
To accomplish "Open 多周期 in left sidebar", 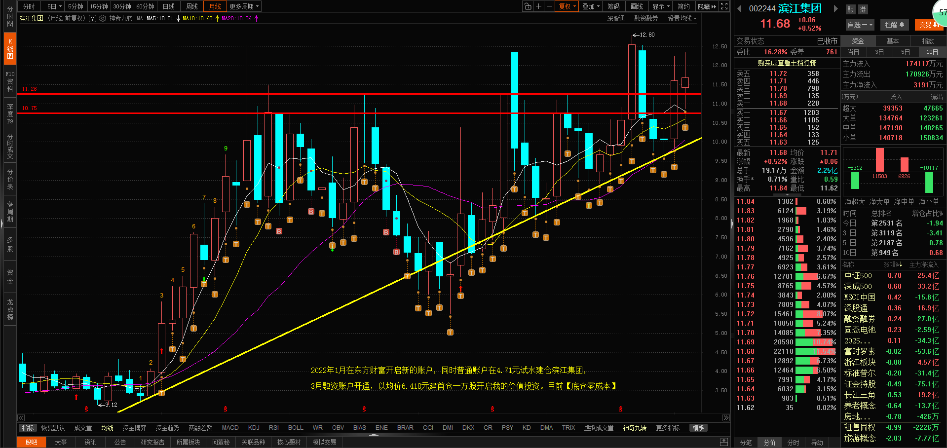I will [10, 212].
